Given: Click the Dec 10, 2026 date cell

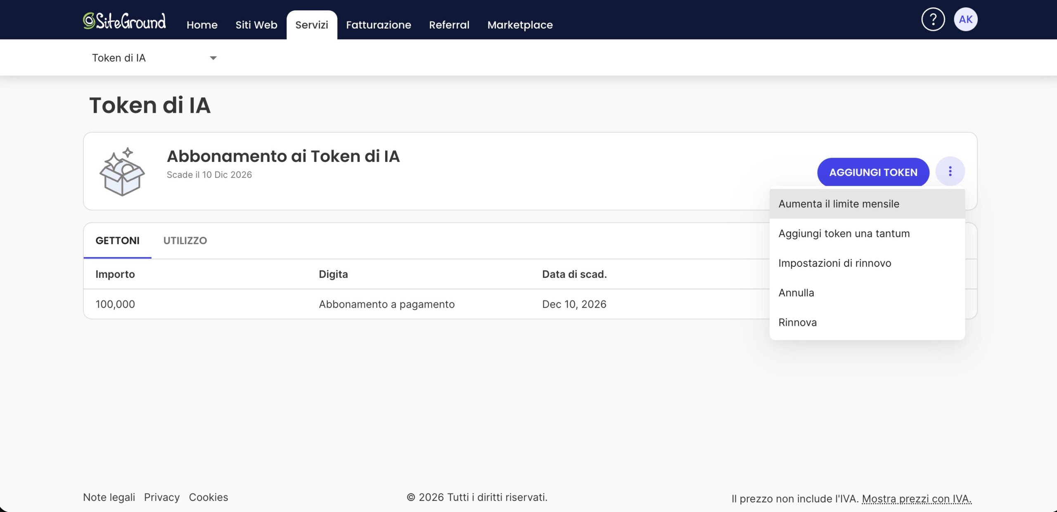Looking at the screenshot, I should click(574, 304).
